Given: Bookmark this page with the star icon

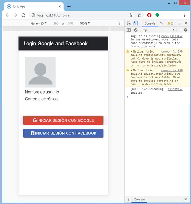Looking at the screenshot, I should pyautogui.click(x=139, y=15).
